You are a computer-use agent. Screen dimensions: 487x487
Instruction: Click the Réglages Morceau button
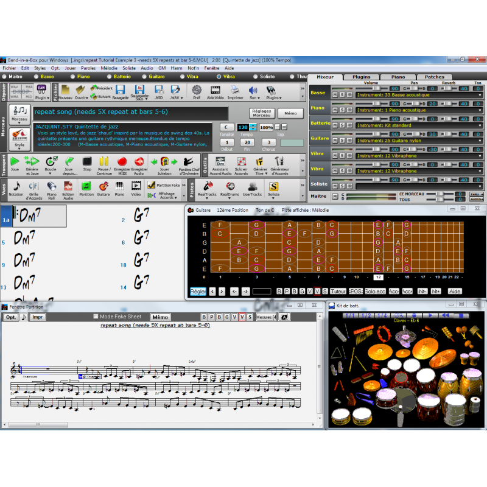pos(262,113)
